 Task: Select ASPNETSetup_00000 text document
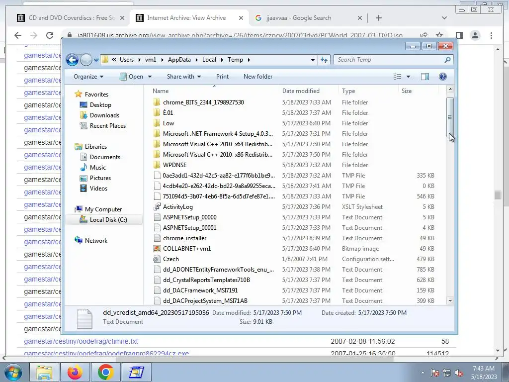point(189,217)
